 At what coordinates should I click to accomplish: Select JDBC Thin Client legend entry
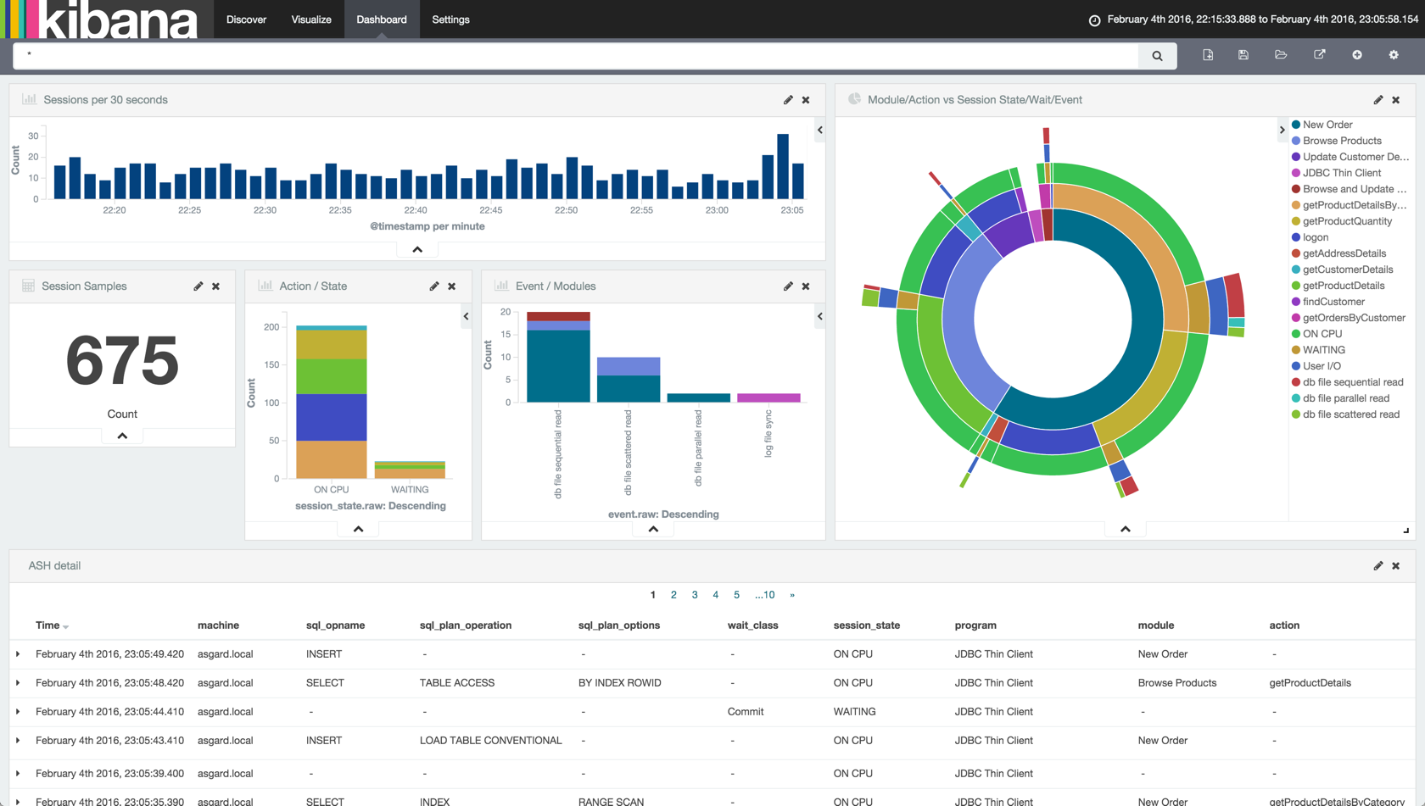[x=1342, y=173]
